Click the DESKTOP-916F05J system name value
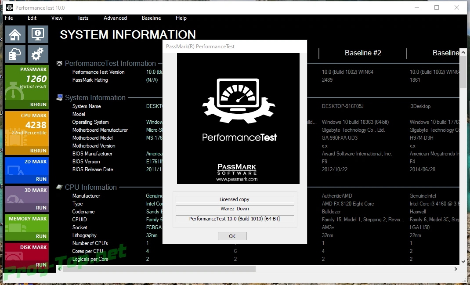470x285 pixels. pos(343,106)
